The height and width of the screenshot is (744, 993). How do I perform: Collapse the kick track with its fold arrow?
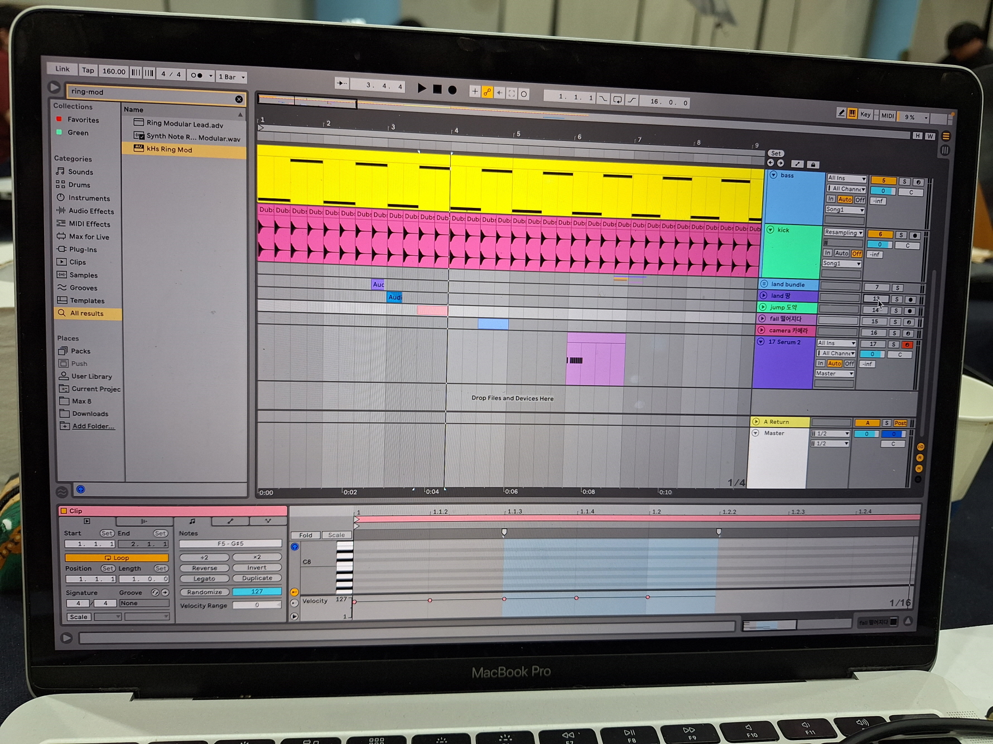[x=770, y=230]
